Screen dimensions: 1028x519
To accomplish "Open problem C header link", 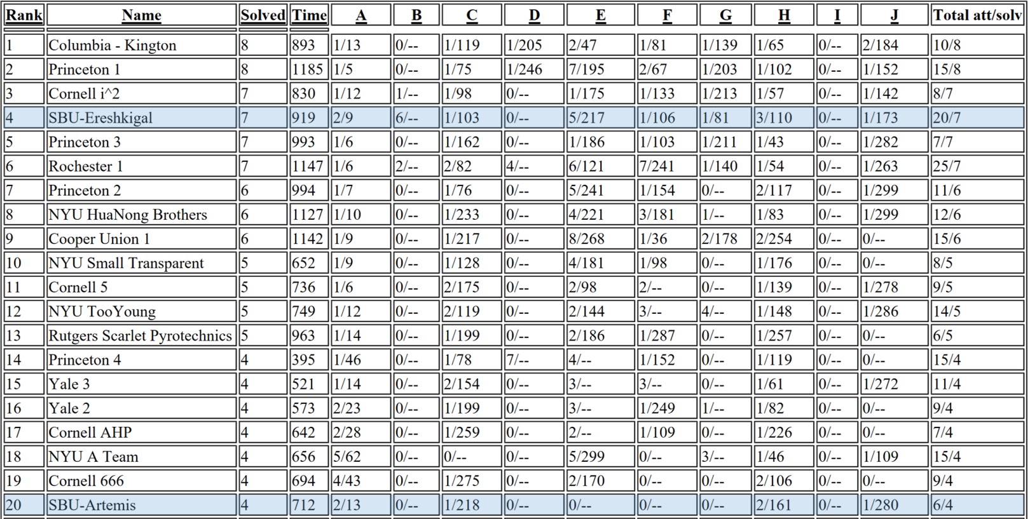I will pos(472,15).
